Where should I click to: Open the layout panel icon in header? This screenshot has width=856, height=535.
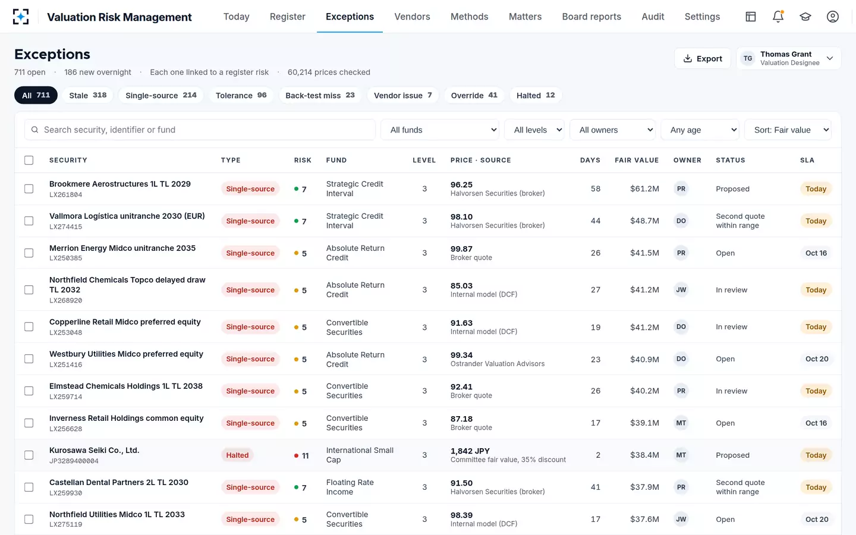pos(751,17)
